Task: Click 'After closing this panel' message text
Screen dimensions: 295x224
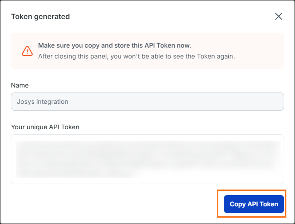Action: tap(137, 56)
